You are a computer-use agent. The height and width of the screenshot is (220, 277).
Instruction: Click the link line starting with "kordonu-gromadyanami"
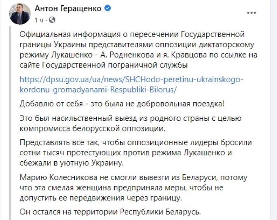(98, 90)
